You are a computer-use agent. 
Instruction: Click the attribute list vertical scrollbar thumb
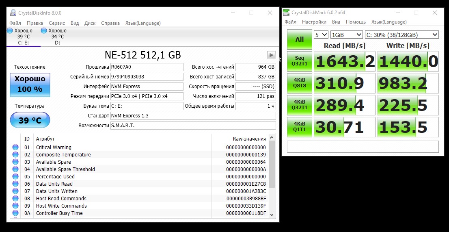click(x=272, y=165)
